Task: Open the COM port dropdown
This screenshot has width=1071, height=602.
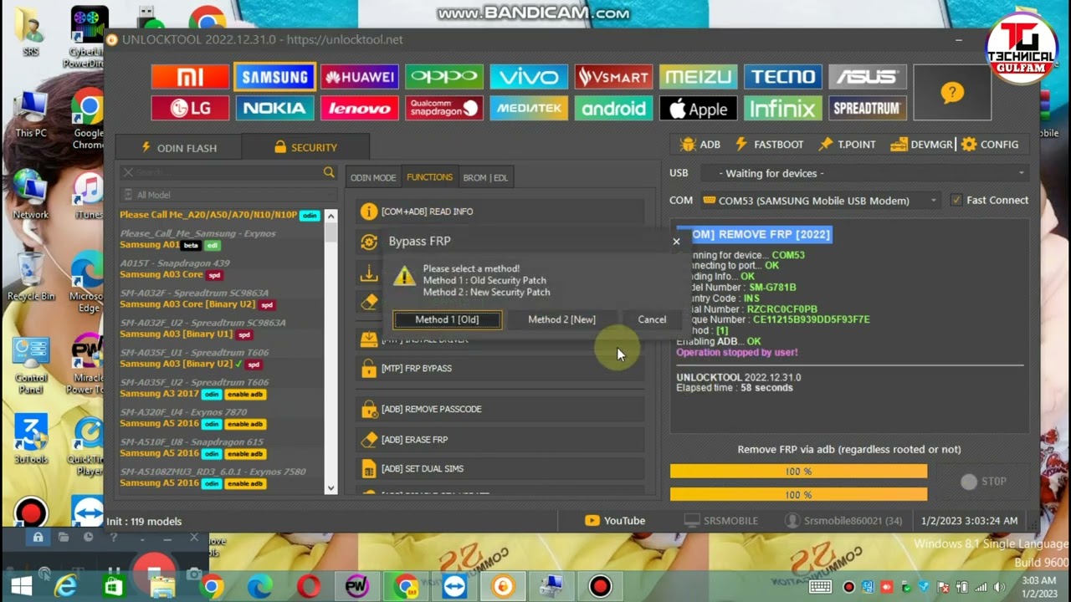Action: point(820,201)
